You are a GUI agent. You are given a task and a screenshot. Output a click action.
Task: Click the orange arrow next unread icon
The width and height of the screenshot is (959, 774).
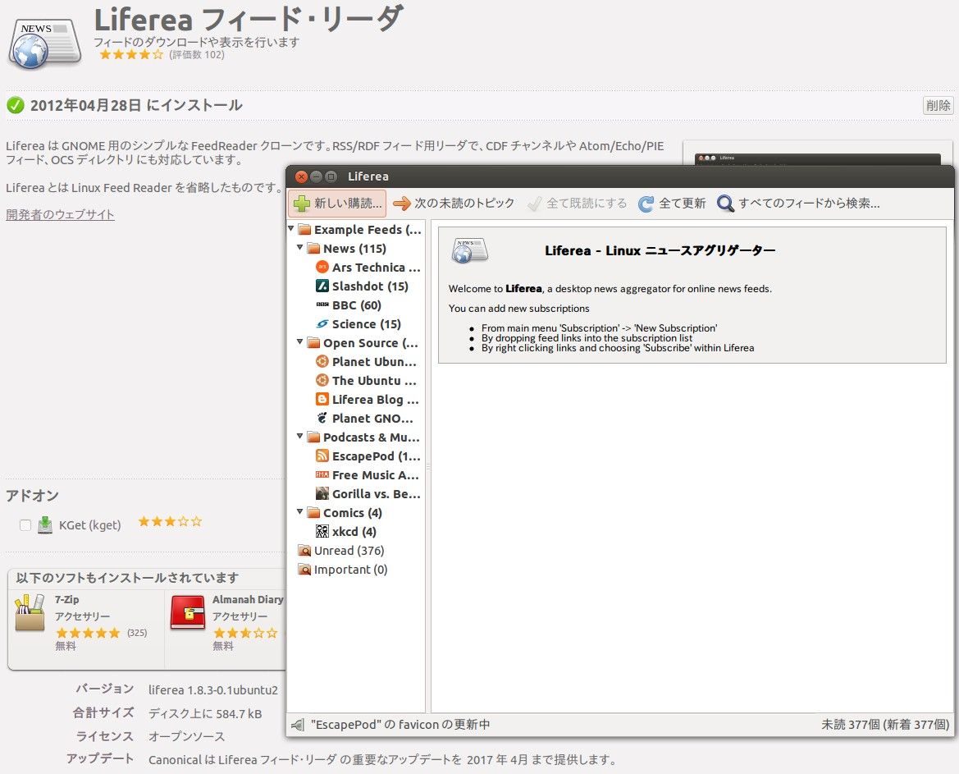[x=402, y=203]
